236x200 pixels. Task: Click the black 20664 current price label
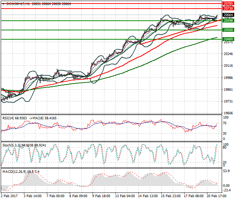[x=228, y=15]
